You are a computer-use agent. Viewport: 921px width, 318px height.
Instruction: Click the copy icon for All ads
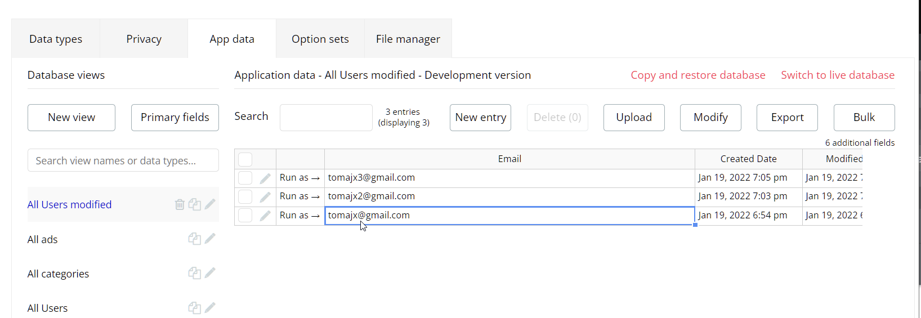pyautogui.click(x=195, y=239)
